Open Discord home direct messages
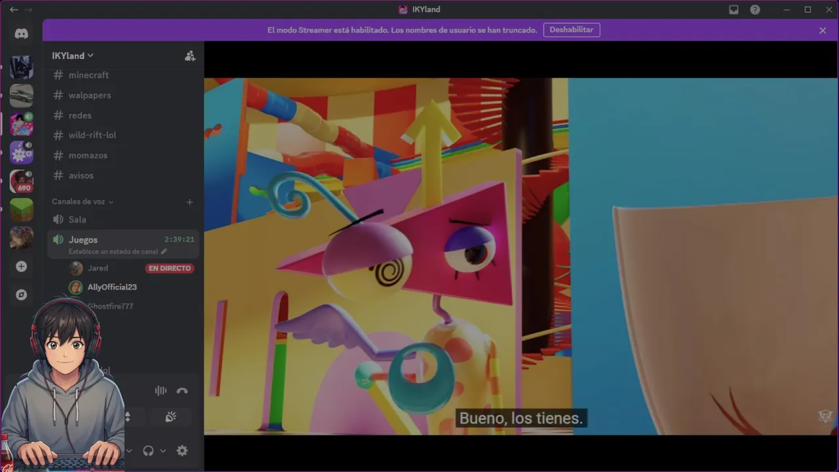Image resolution: width=839 pixels, height=472 pixels. click(x=22, y=34)
